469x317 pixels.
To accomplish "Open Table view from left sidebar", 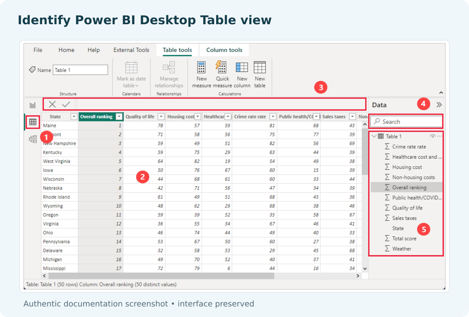I will click(x=33, y=122).
